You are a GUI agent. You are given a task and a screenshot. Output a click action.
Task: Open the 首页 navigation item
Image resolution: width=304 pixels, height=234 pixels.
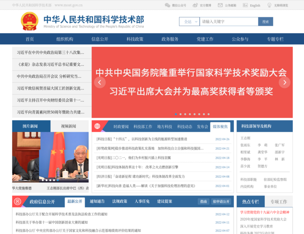pos(29,39)
